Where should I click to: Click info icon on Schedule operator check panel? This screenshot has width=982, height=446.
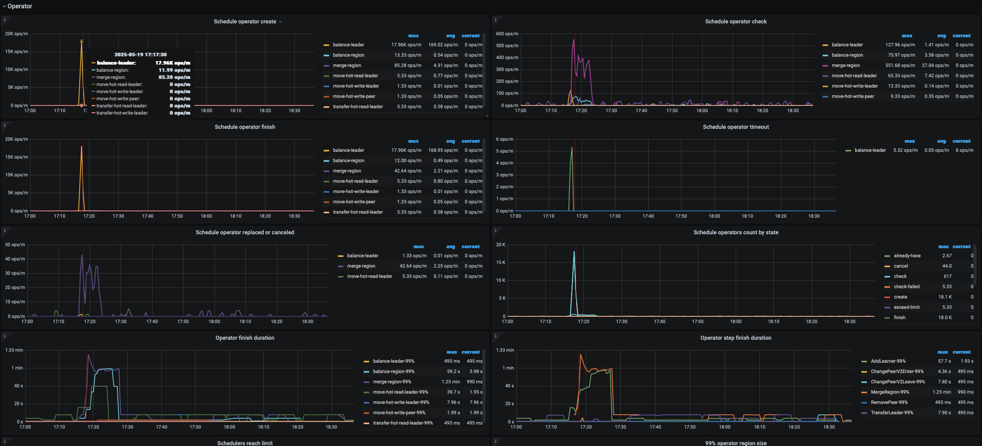(495, 19)
